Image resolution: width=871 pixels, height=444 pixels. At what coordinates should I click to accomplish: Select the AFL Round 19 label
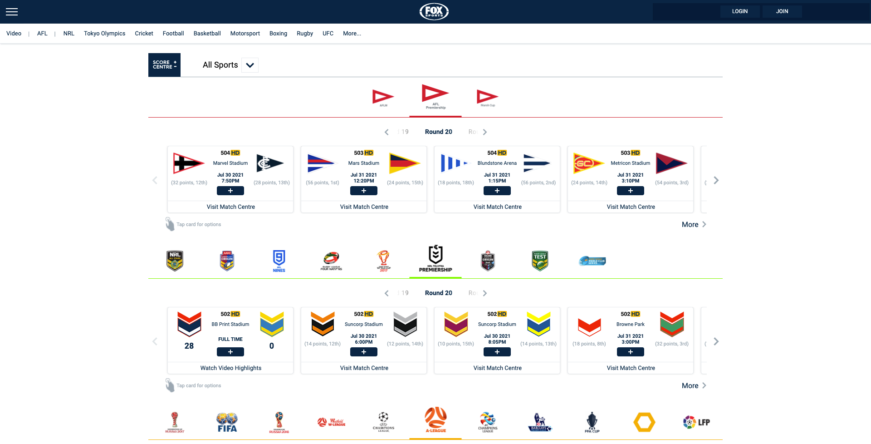(404, 132)
